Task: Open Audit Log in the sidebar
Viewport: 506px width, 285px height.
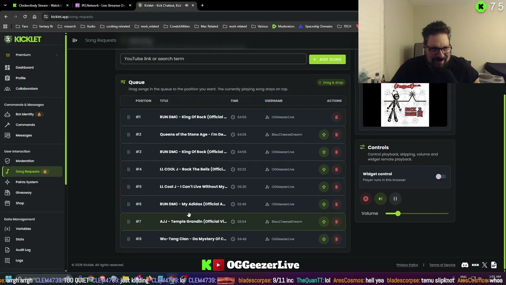Action: click(23, 250)
